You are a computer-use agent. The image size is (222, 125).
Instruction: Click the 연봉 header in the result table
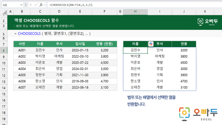click(x=184, y=44)
